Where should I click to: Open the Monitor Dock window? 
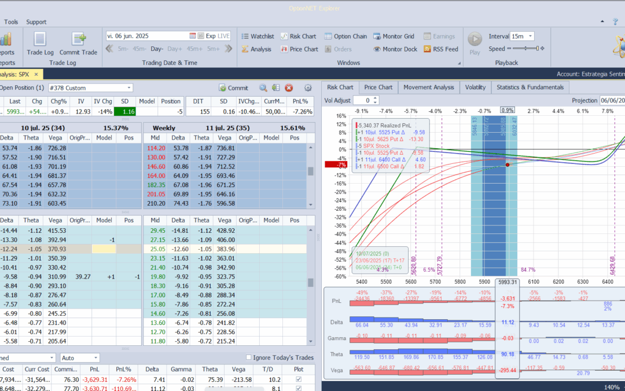coord(395,49)
